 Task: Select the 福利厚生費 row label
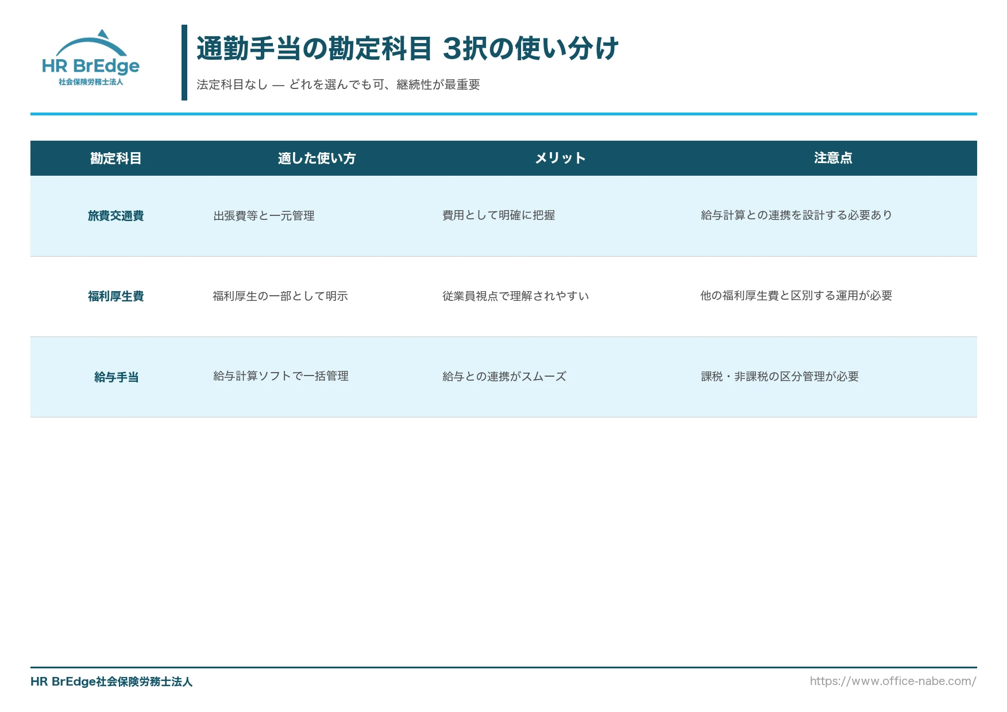[116, 296]
